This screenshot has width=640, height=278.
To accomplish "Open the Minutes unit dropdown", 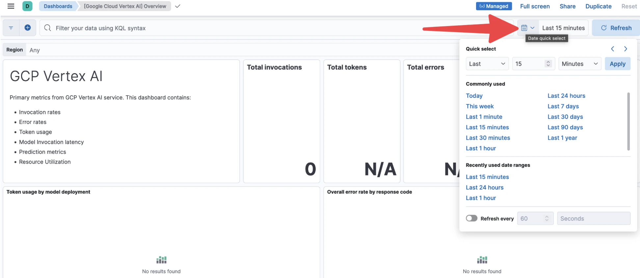I will 580,64.
